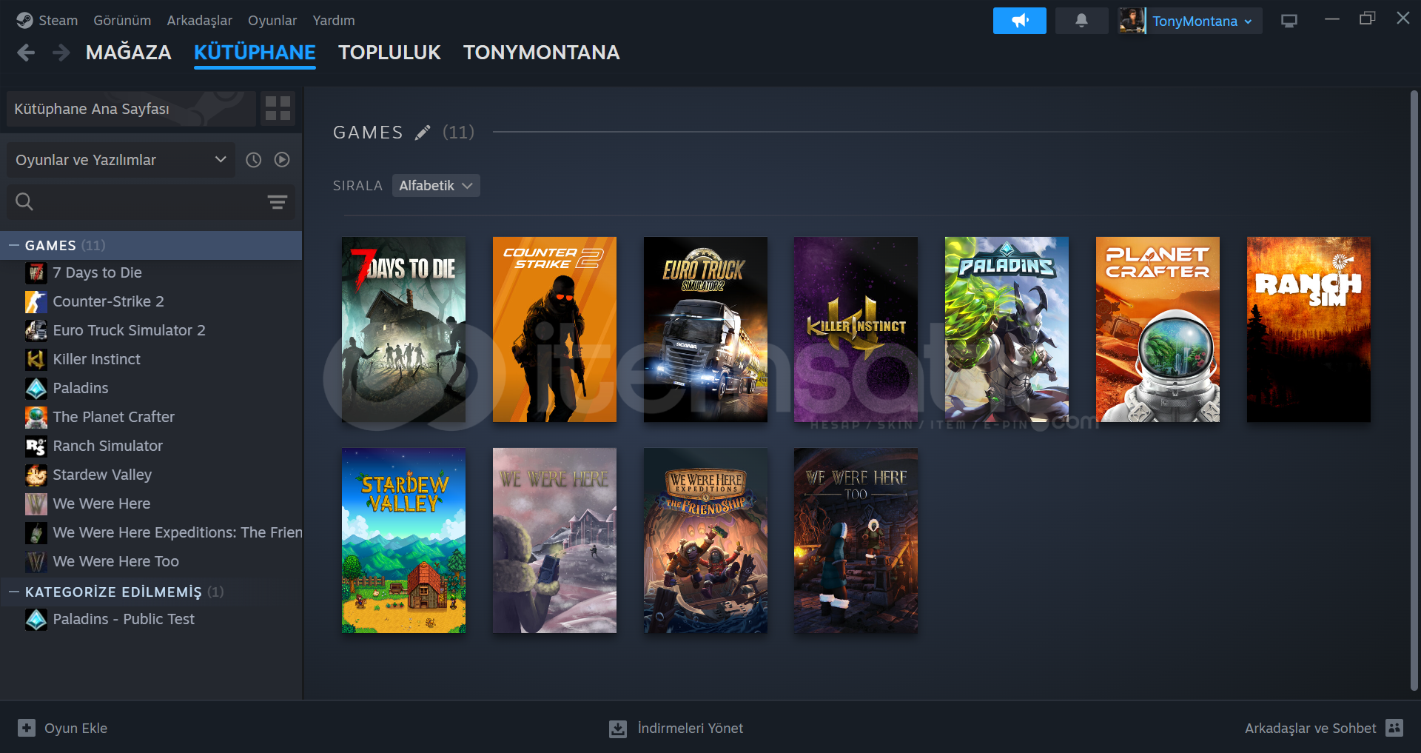Open the announcements megaphone button
The image size is (1421, 753).
(1019, 21)
